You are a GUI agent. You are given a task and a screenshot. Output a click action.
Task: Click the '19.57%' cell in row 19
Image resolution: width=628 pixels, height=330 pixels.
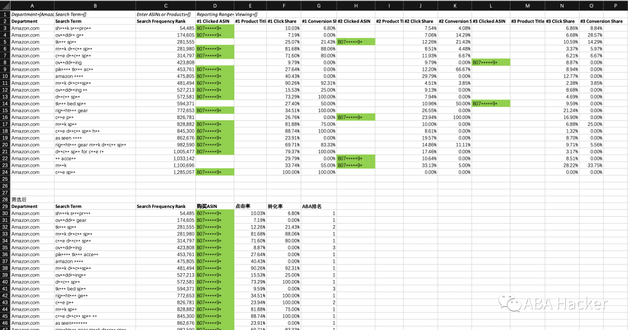coord(420,138)
